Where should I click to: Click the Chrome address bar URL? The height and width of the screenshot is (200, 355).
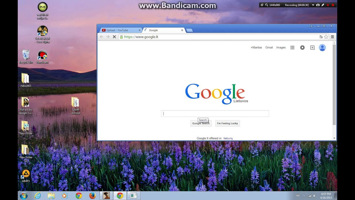coord(141,37)
